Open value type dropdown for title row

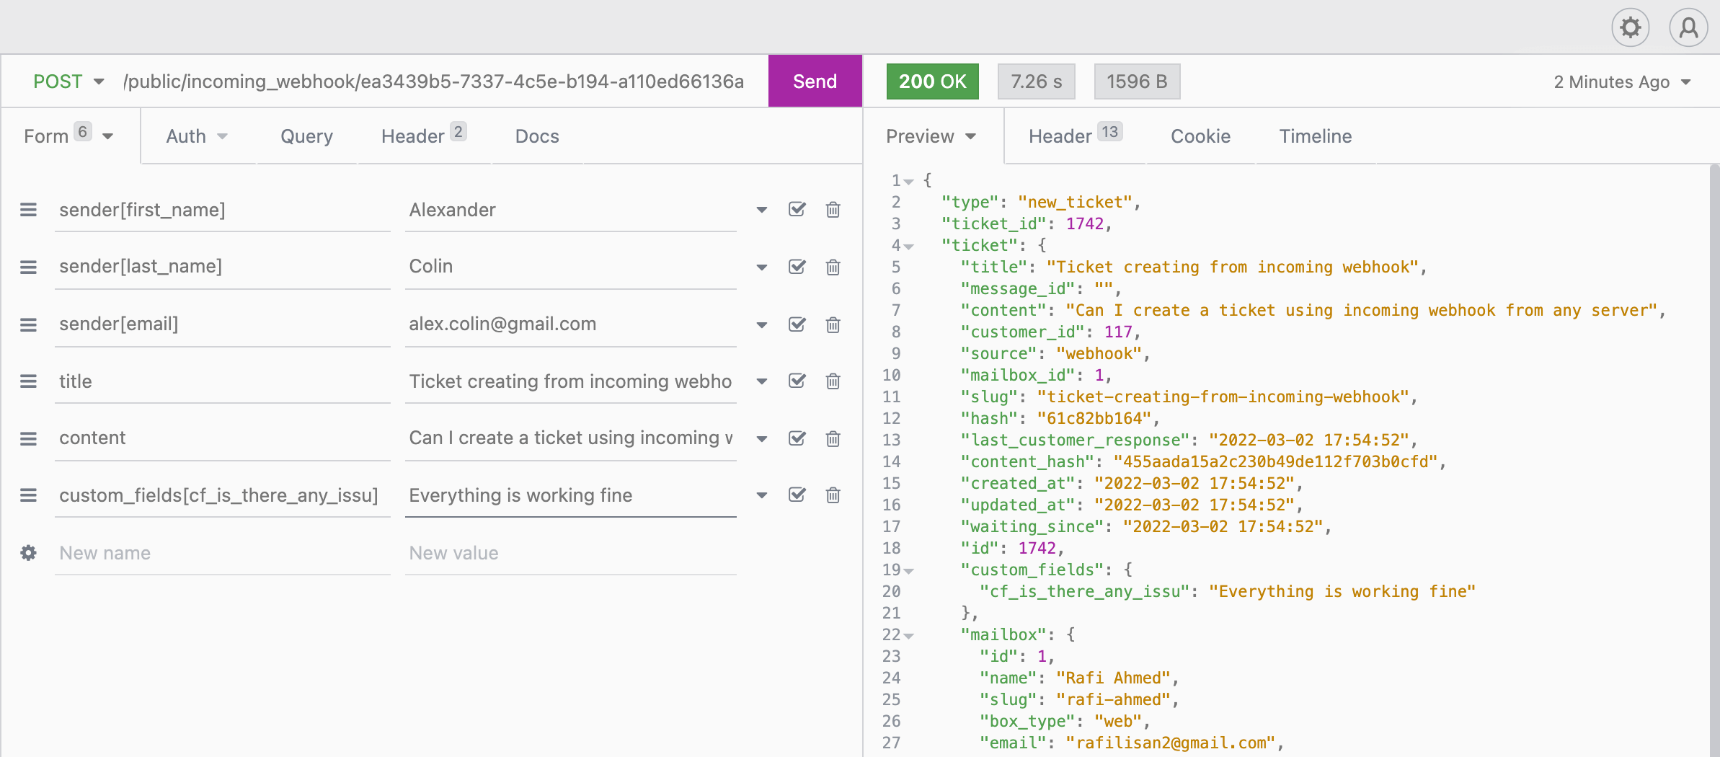click(761, 381)
